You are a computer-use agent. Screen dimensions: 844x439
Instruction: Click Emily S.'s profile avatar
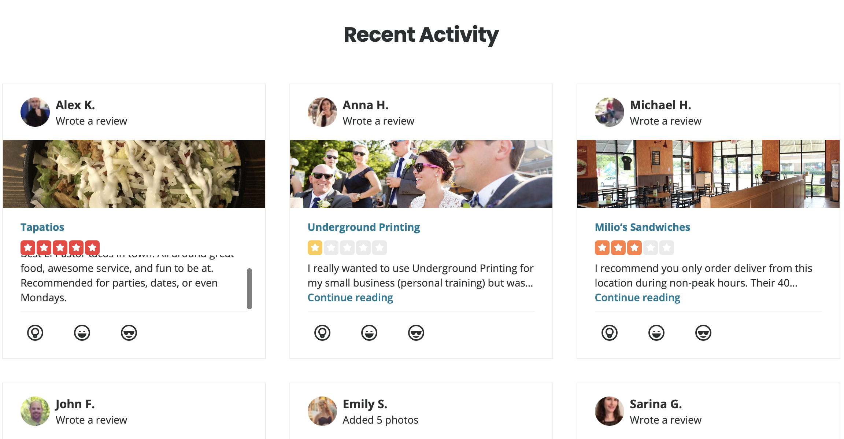[322, 411]
